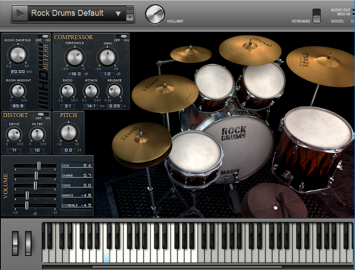Click the compressor Attack knob
Viewport: 355px width, 270px height.
(x=91, y=91)
